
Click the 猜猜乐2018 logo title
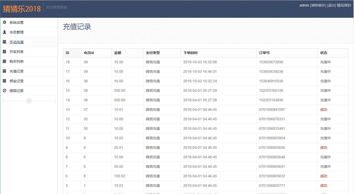coord(22,9)
